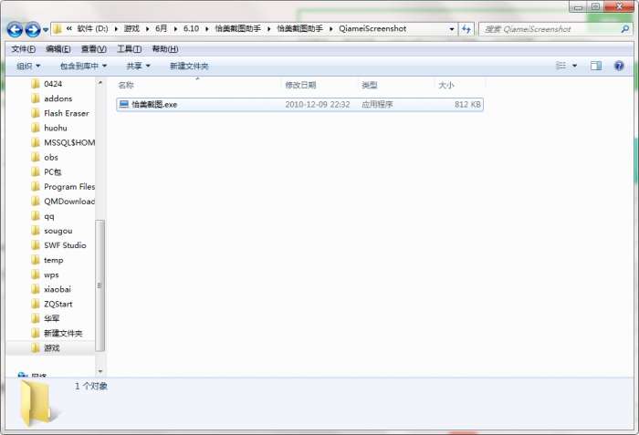
Task: Select the 0424 folder in tree
Action: coord(53,84)
